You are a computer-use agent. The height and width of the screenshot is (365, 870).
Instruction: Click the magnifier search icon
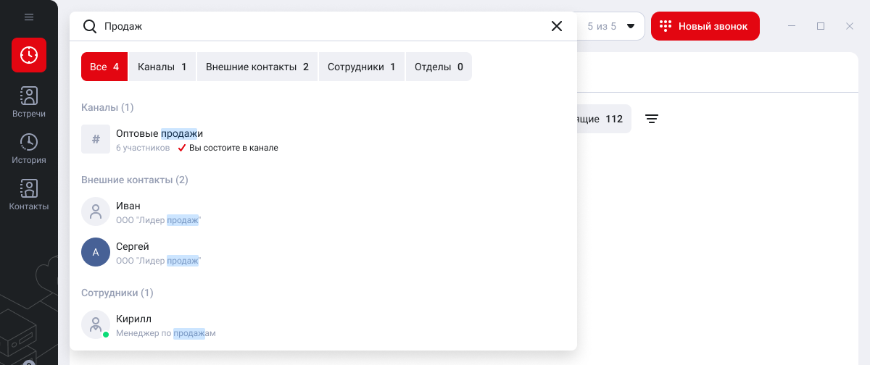90,26
